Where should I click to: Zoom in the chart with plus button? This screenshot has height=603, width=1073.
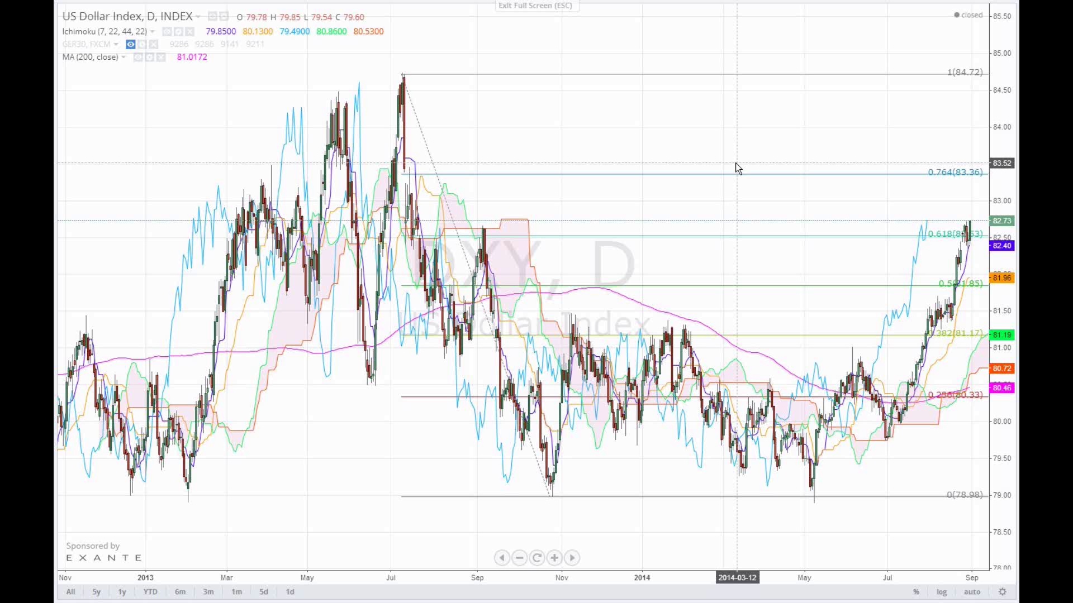point(554,558)
